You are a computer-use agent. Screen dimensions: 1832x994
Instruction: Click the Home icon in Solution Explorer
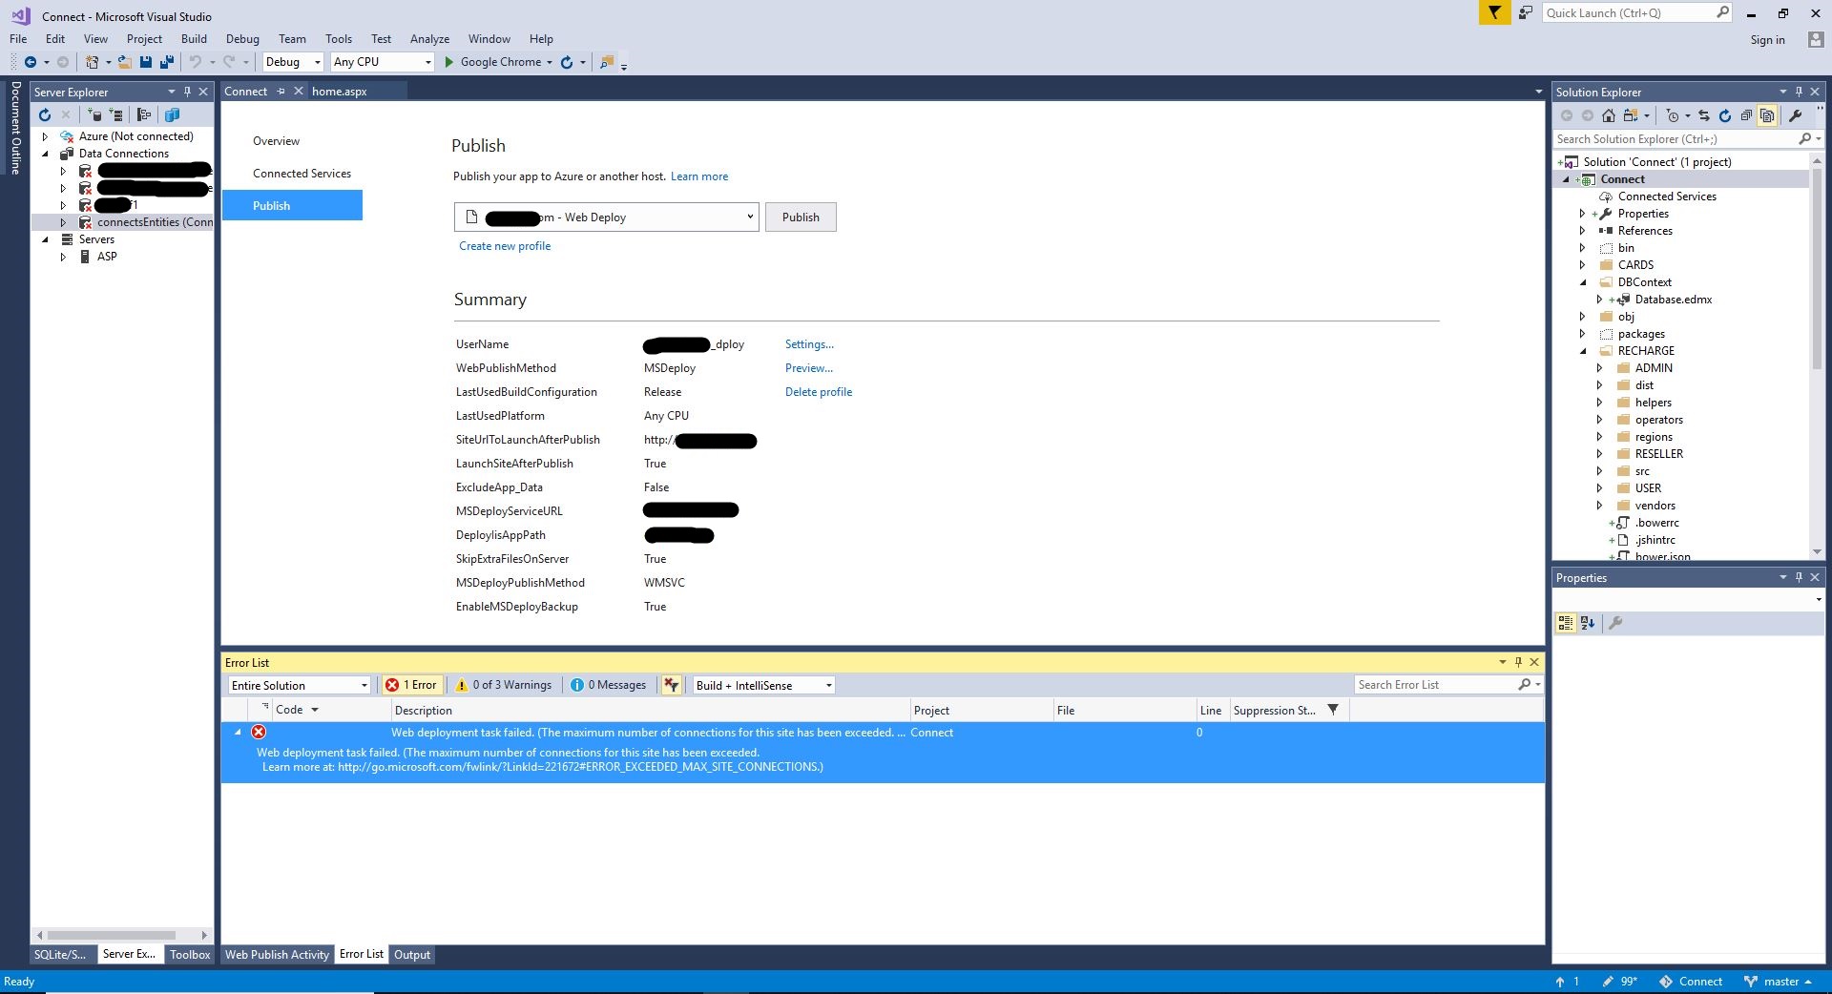1609,115
